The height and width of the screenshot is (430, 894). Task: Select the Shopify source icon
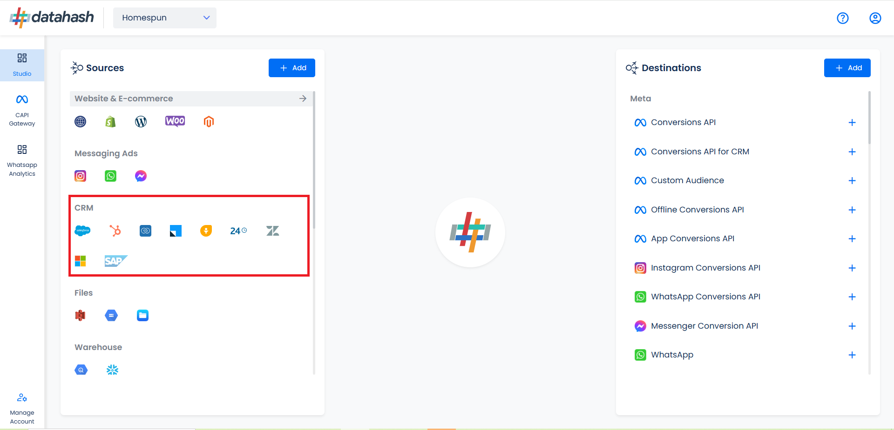coord(110,122)
